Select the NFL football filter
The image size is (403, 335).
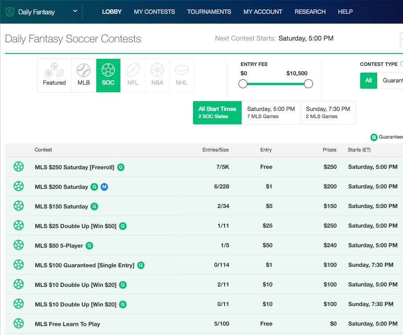[x=132, y=75]
